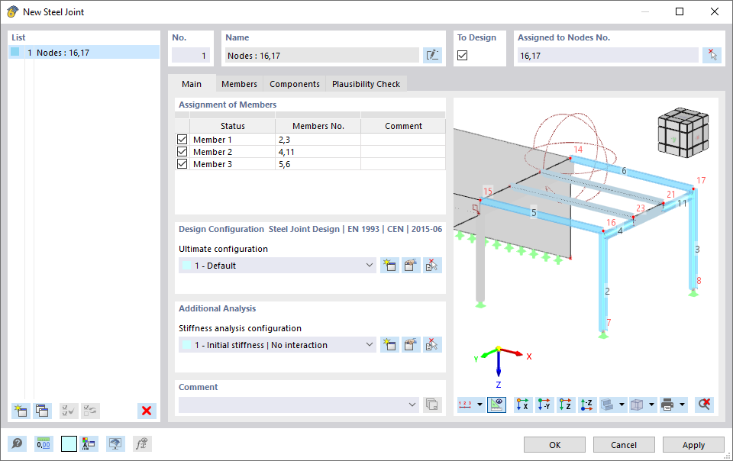Viewport: 733px width, 461px height.
Task: Create a new stiffness analysis configuration
Action: click(389, 345)
